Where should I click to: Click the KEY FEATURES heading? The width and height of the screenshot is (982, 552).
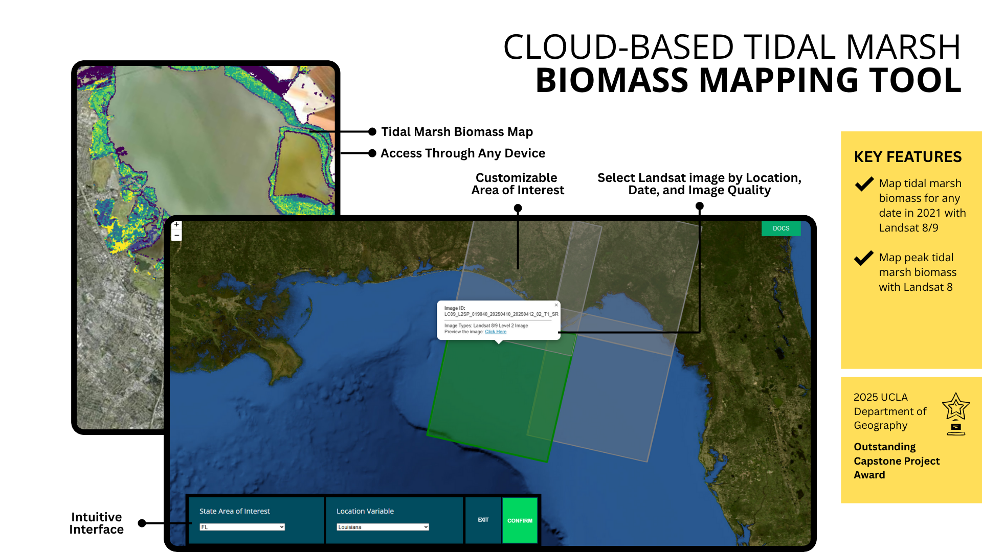907,157
